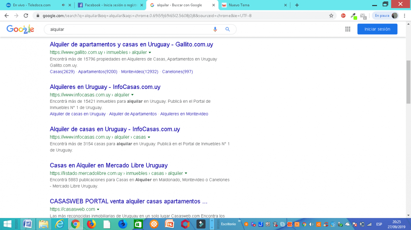Click the scrollbar down arrow
The image size is (411, 230).
coord(408,215)
